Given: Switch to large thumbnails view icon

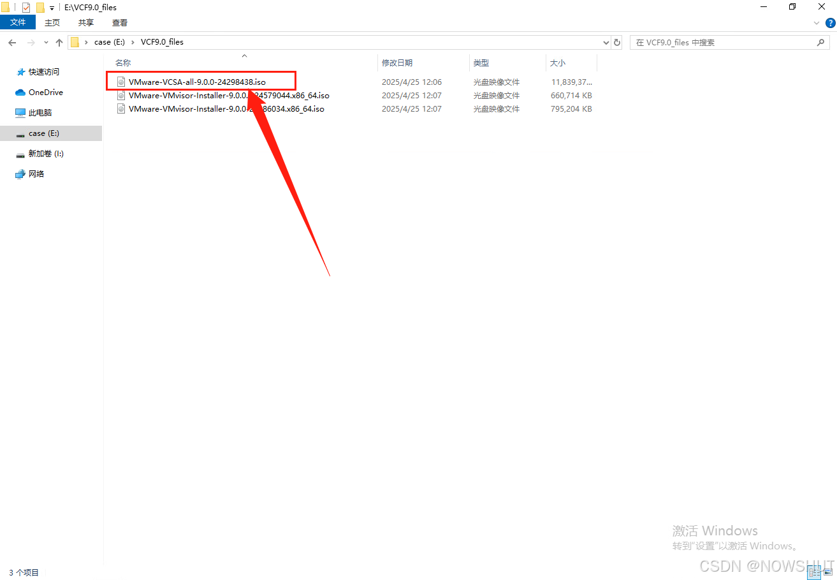Looking at the screenshot, I should (x=827, y=573).
